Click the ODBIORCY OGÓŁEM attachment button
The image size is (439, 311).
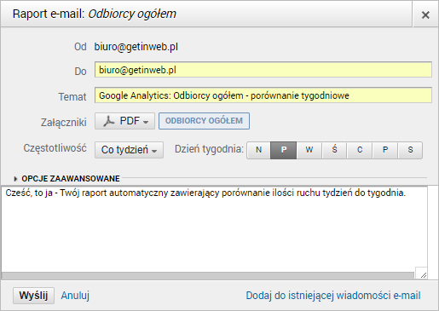(204, 121)
